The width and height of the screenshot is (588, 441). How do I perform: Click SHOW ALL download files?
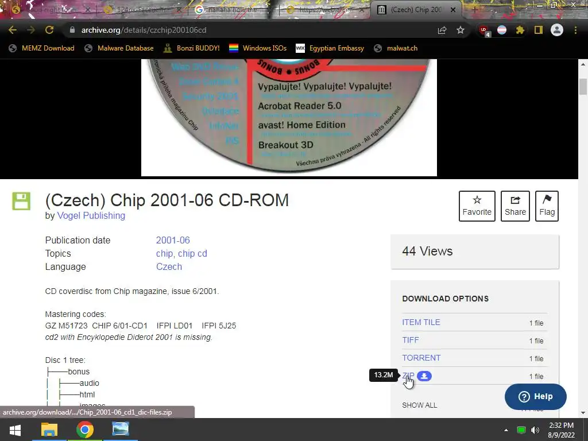pos(419,405)
